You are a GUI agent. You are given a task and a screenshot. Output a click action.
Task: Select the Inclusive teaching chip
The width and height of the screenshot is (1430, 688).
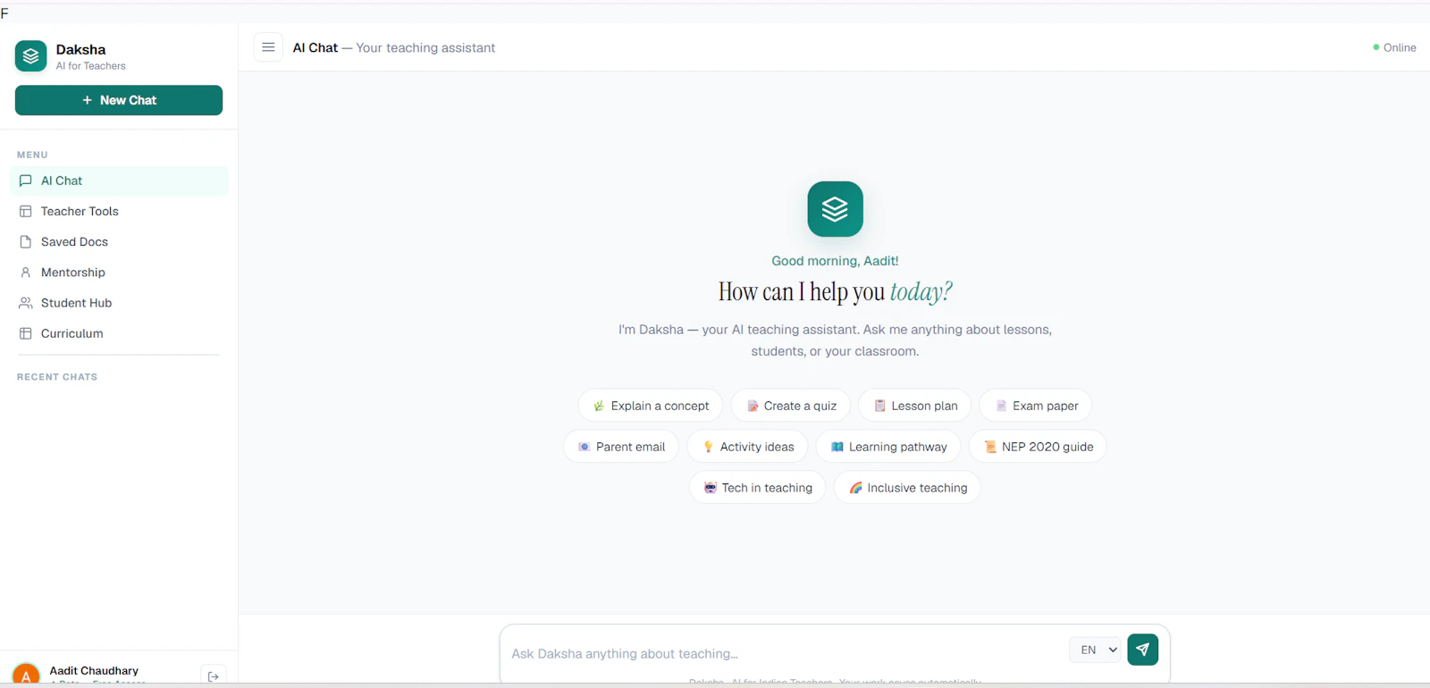907,488
